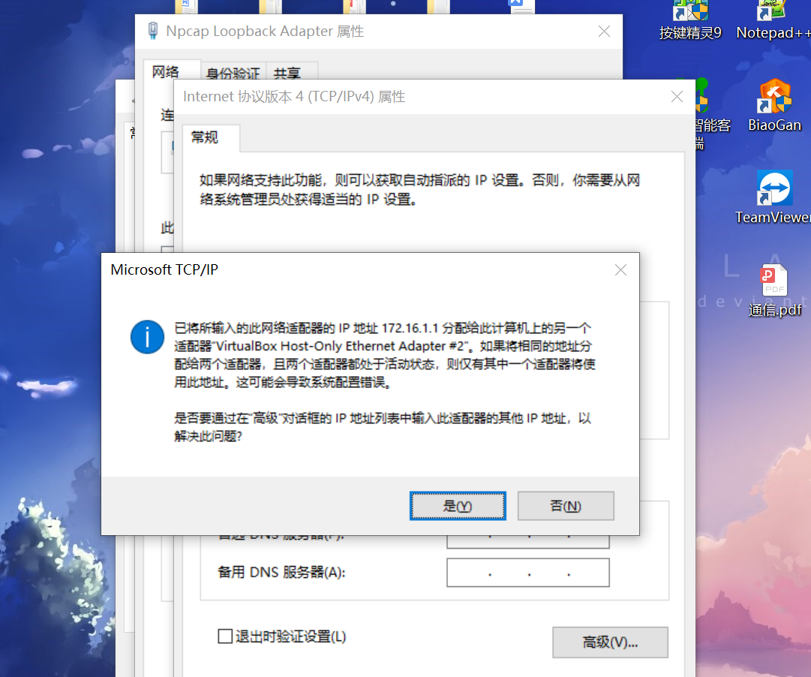Image resolution: width=811 pixels, height=677 pixels.
Task: Open the TeamViewer desktop icon
Action: point(774,197)
